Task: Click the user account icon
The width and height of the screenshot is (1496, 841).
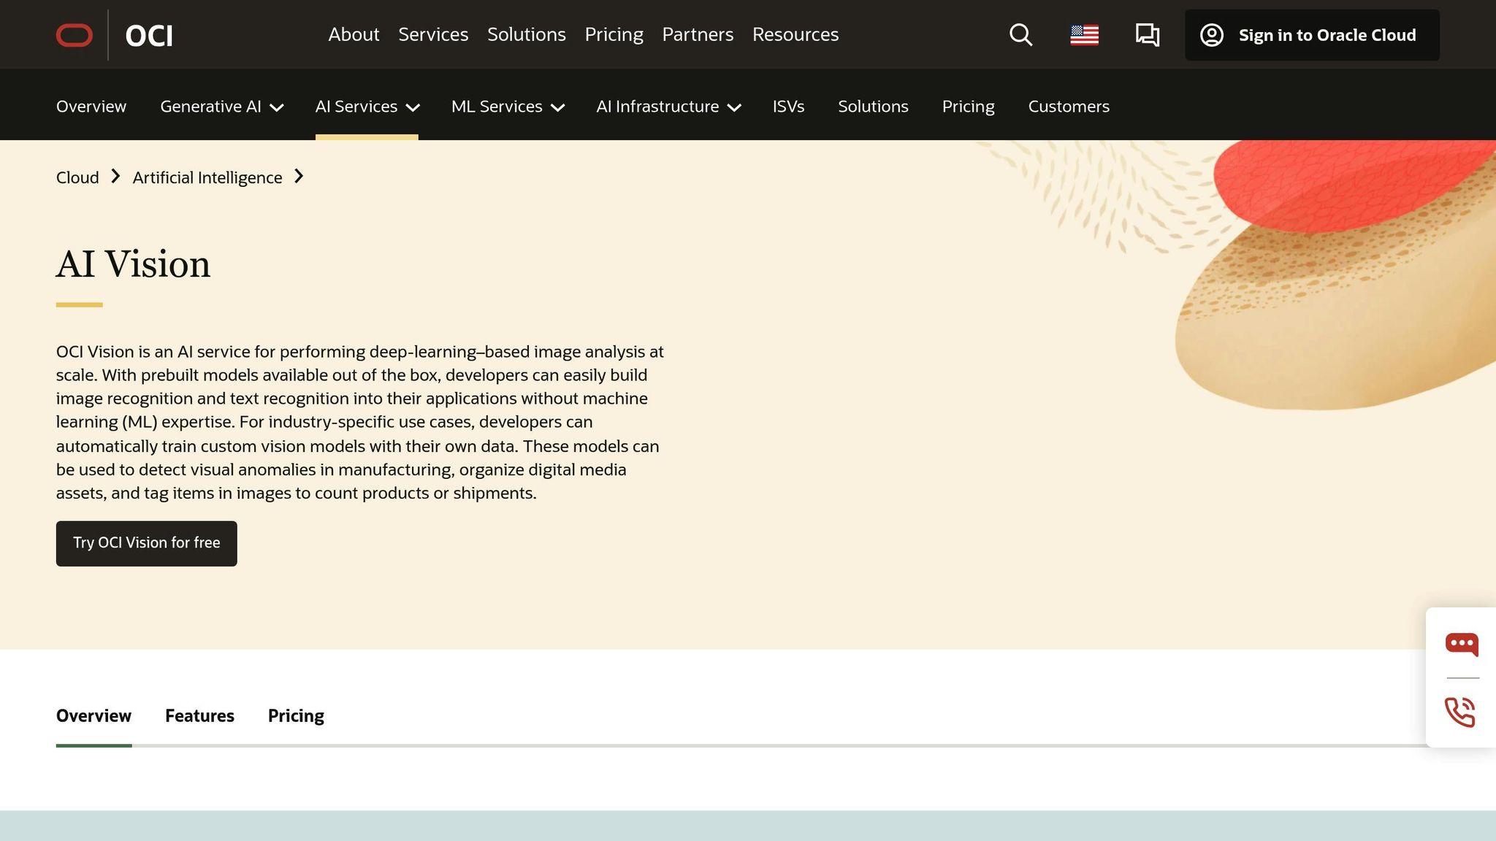Action: pyautogui.click(x=1212, y=35)
